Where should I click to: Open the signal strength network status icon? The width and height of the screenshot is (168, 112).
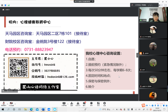(8, 5)
